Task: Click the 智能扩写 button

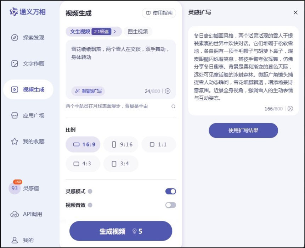Action: pos(88,91)
